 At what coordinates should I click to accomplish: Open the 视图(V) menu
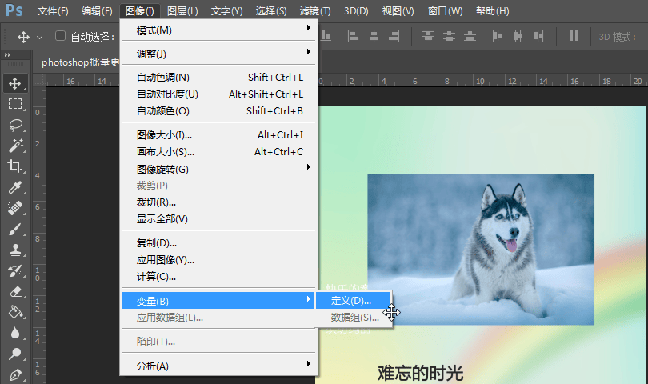tap(398, 11)
